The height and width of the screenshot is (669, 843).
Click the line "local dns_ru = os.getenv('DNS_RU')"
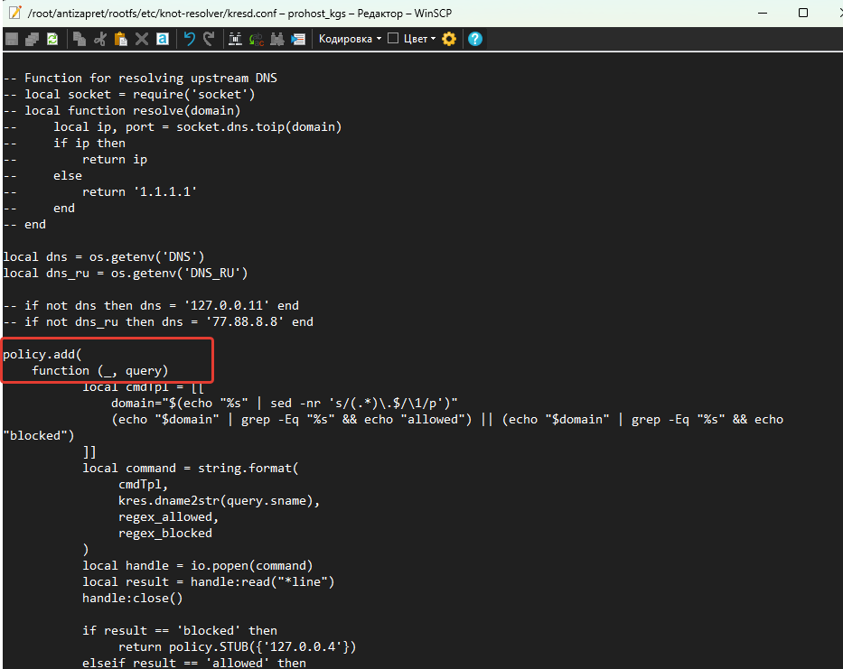126,273
